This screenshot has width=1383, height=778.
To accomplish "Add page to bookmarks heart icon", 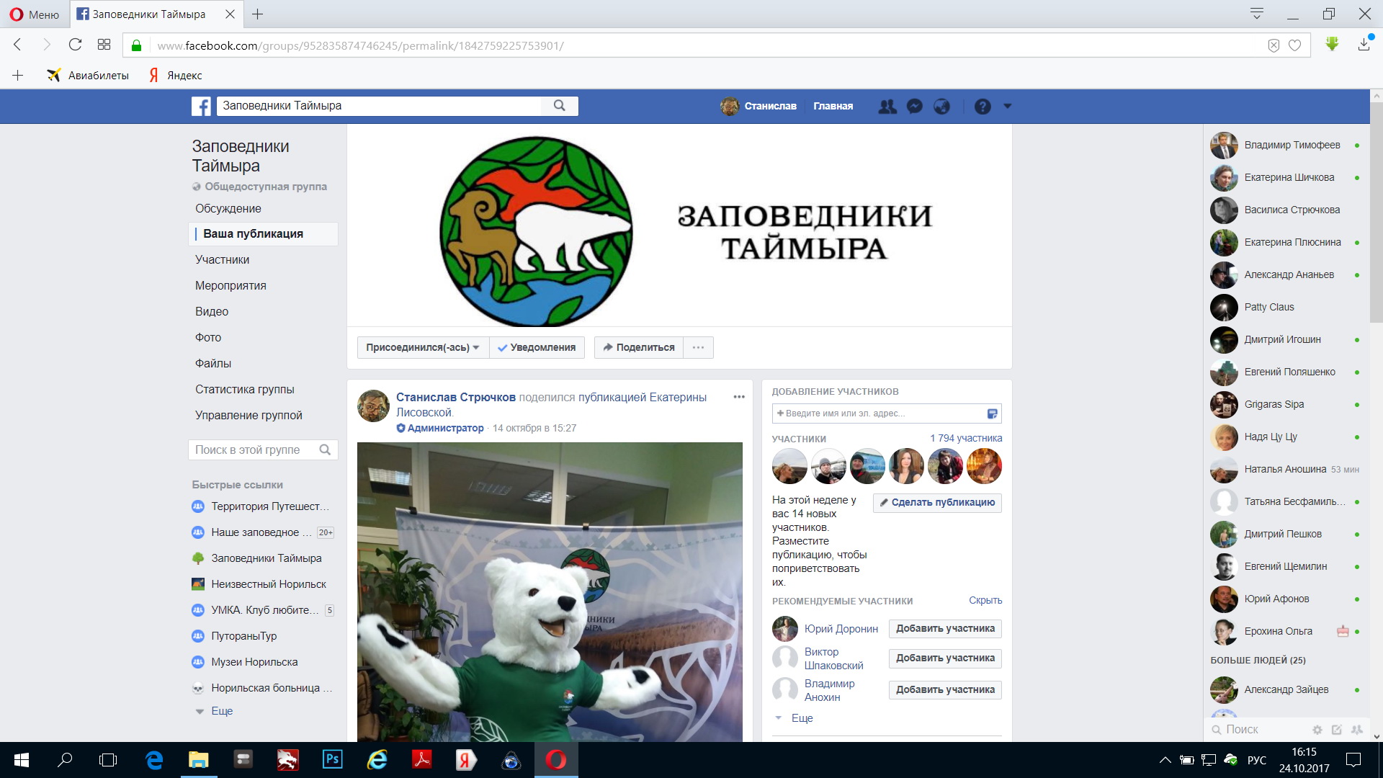I will tap(1294, 45).
